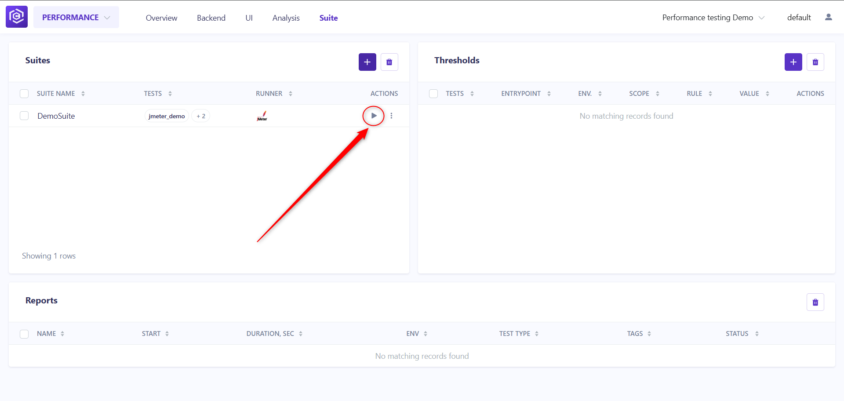Screen dimensions: 844x401
Task: Run the DemoSuite with the play button
Action: point(374,116)
